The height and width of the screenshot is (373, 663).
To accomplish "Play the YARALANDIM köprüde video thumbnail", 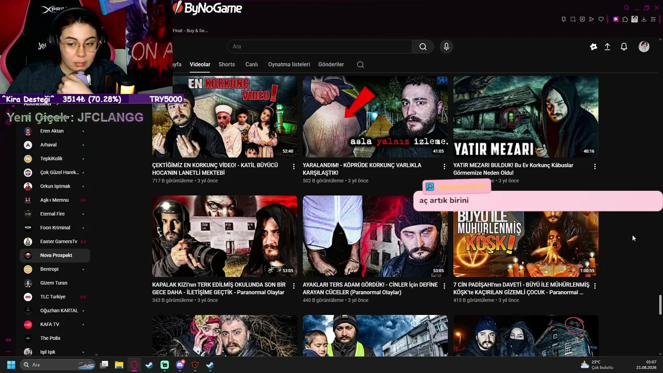I will [376, 117].
